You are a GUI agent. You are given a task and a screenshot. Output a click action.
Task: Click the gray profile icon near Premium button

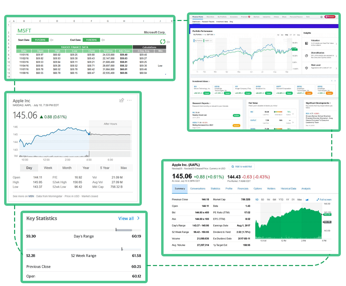click(322, 17)
